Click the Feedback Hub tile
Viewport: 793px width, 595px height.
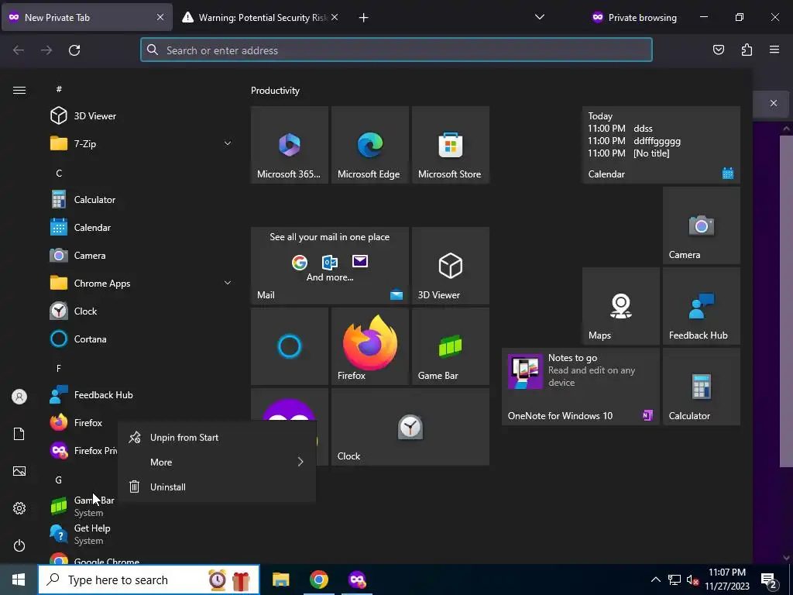coord(702,306)
